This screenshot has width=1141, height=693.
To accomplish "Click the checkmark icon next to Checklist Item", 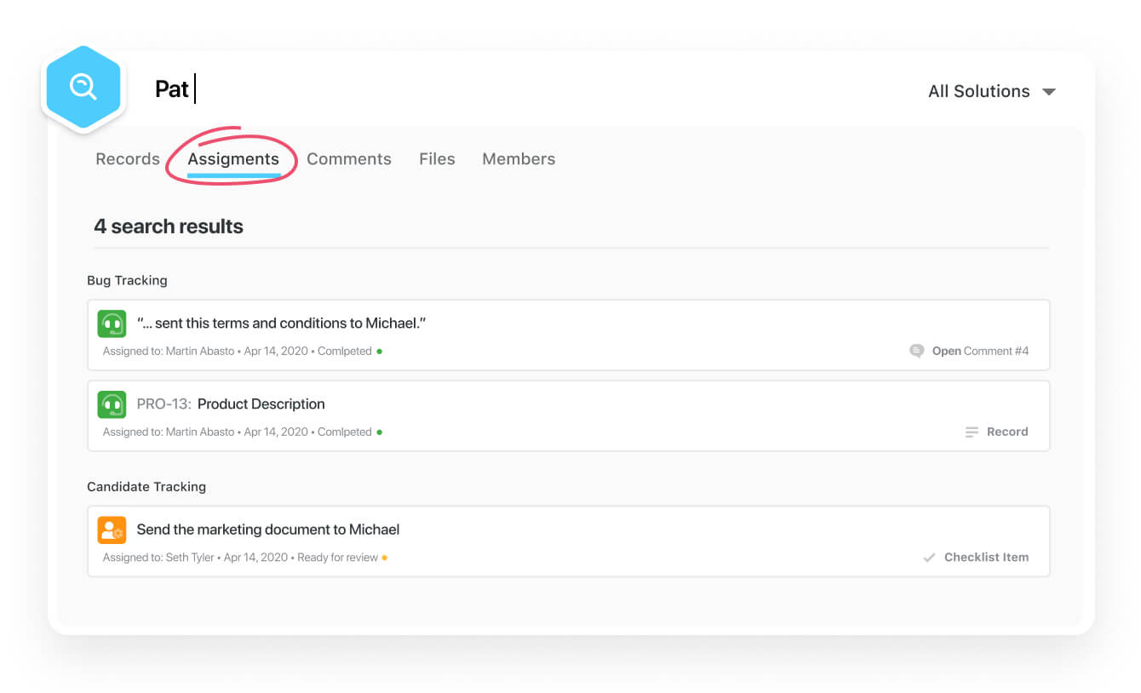I will (930, 558).
